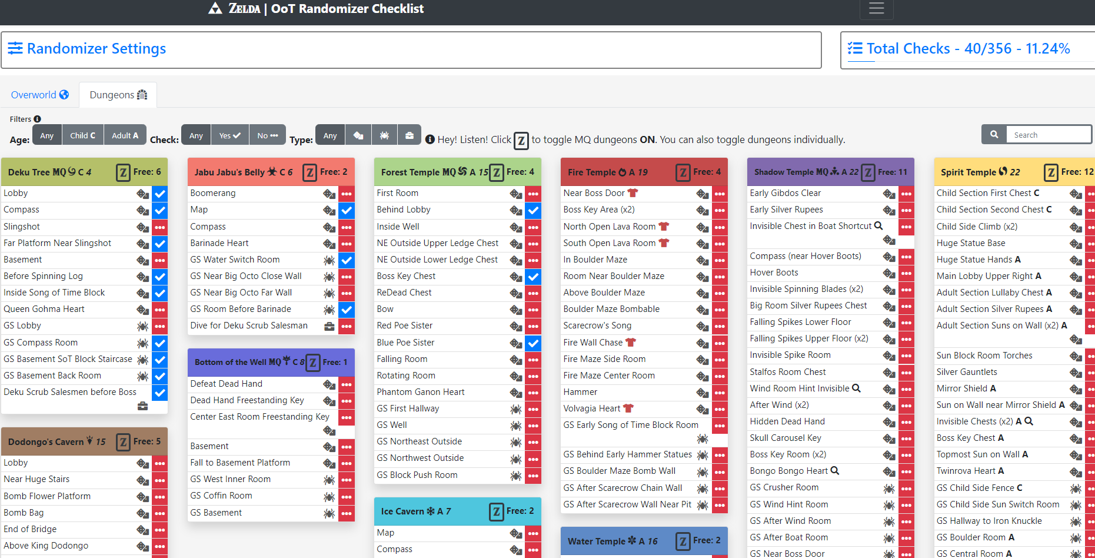Uncheck the Deku Tree Lobby check

[x=159, y=194]
